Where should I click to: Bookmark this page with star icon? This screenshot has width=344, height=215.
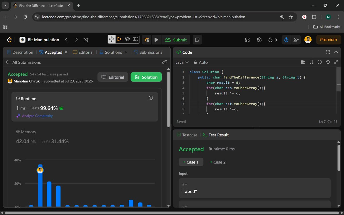tap(291, 17)
